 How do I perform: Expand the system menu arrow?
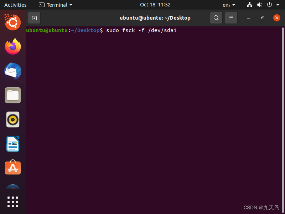tap(278, 5)
